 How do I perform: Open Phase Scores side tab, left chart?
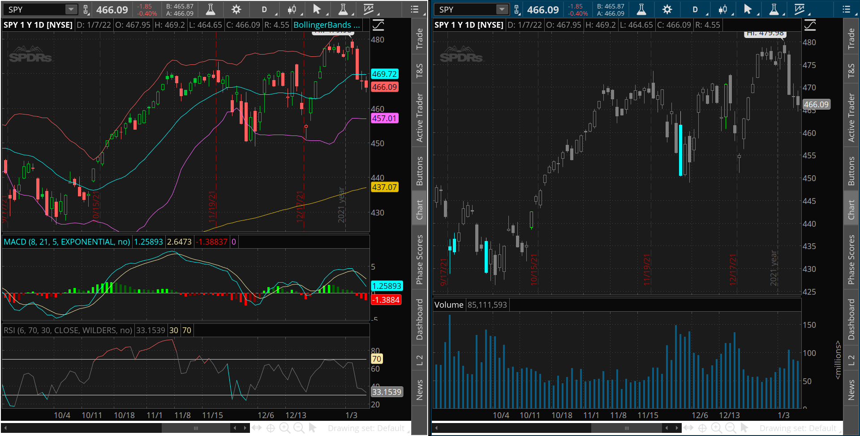tap(419, 259)
